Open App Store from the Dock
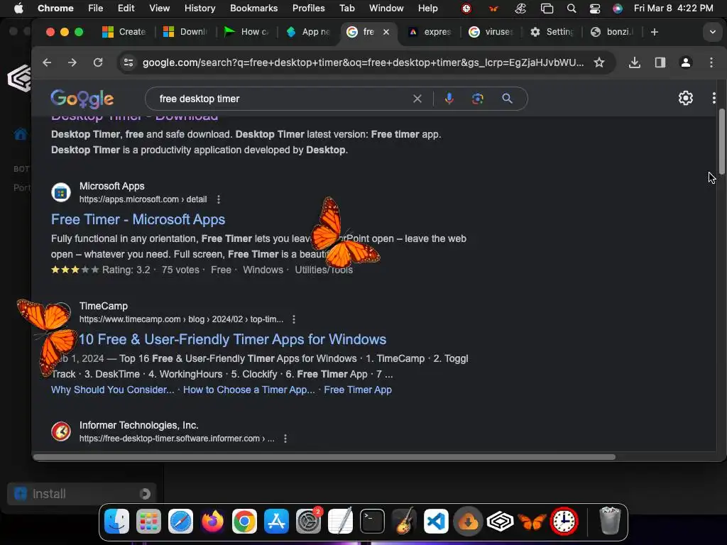Viewport: 727px width, 545px height. pyautogui.click(x=276, y=522)
